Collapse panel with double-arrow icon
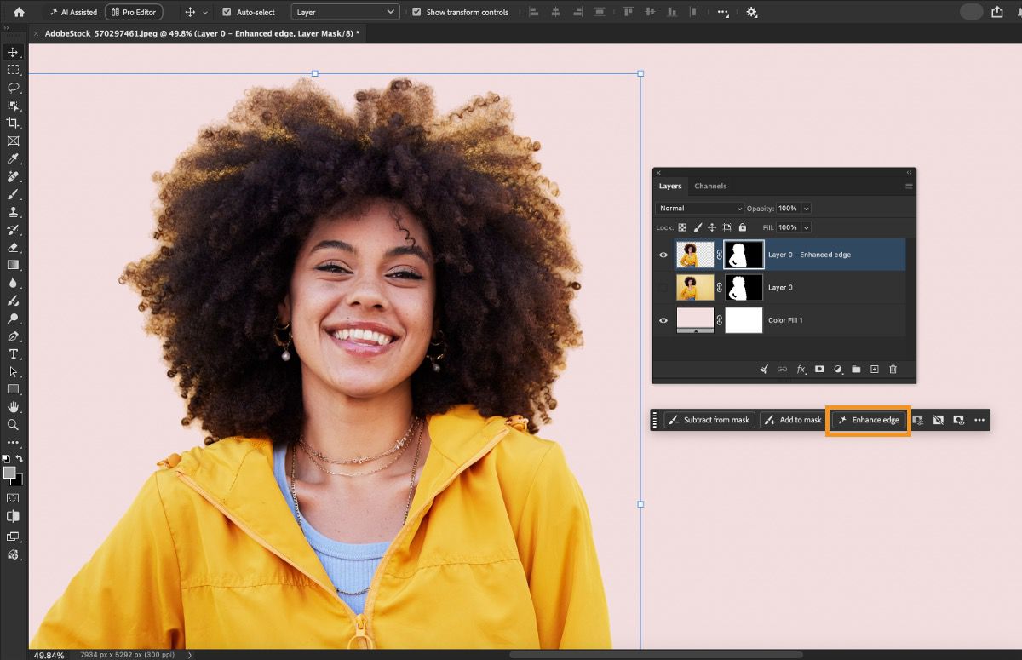The width and height of the screenshot is (1022, 660). pyautogui.click(x=909, y=172)
